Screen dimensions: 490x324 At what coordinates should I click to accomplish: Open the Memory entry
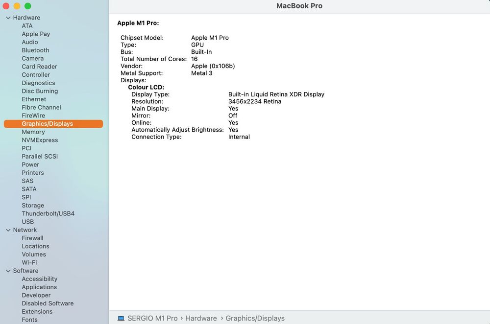33,132
